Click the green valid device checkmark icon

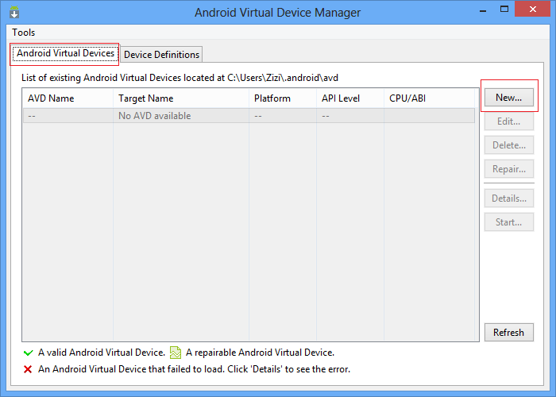click(29, 353)
